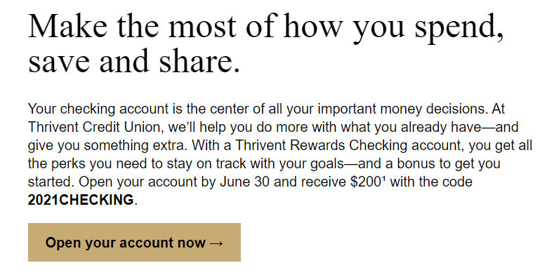Click the phrase 'important money decisions'
The height and width of the screenshot is (277, 554).
point(402,109)
